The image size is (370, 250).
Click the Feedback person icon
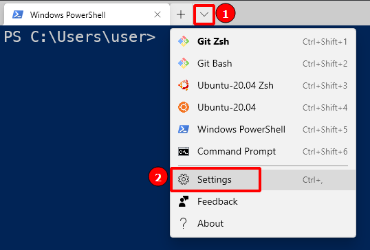click(184, 201)
